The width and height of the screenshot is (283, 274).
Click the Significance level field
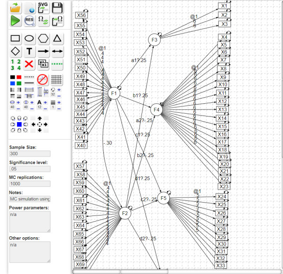click(x=30, y=169)
